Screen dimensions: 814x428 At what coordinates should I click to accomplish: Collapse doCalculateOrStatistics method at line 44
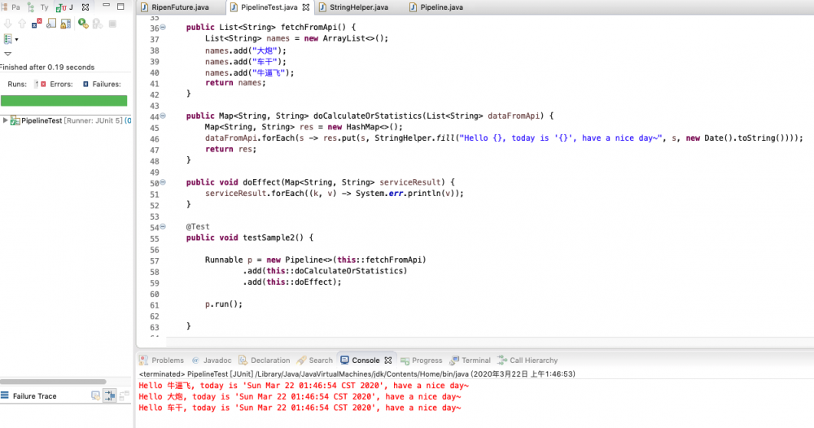163,116
